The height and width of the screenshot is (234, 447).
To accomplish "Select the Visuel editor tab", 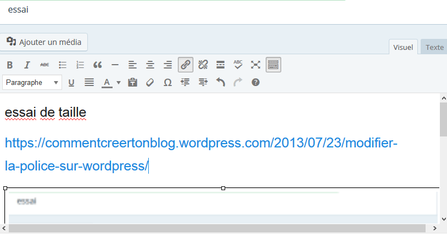I will click(403, 47).
